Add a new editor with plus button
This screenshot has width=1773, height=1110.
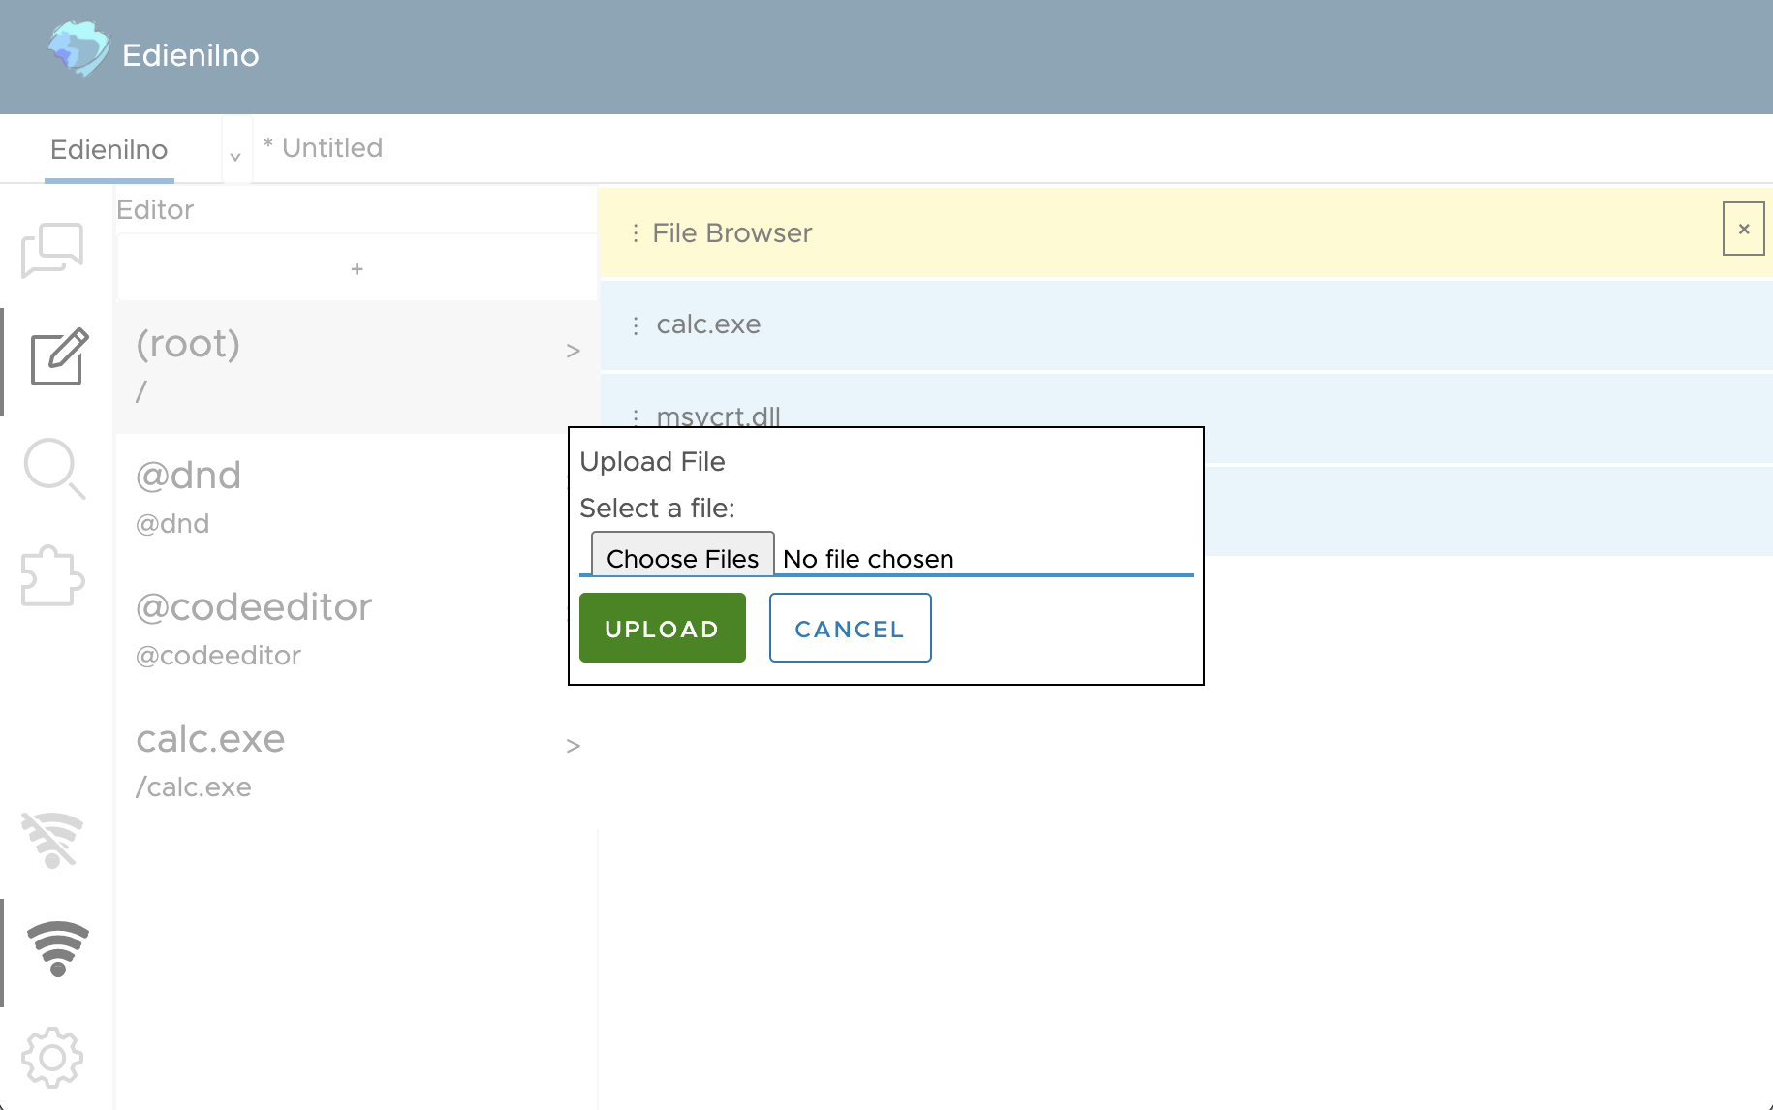tap(357, 269)
